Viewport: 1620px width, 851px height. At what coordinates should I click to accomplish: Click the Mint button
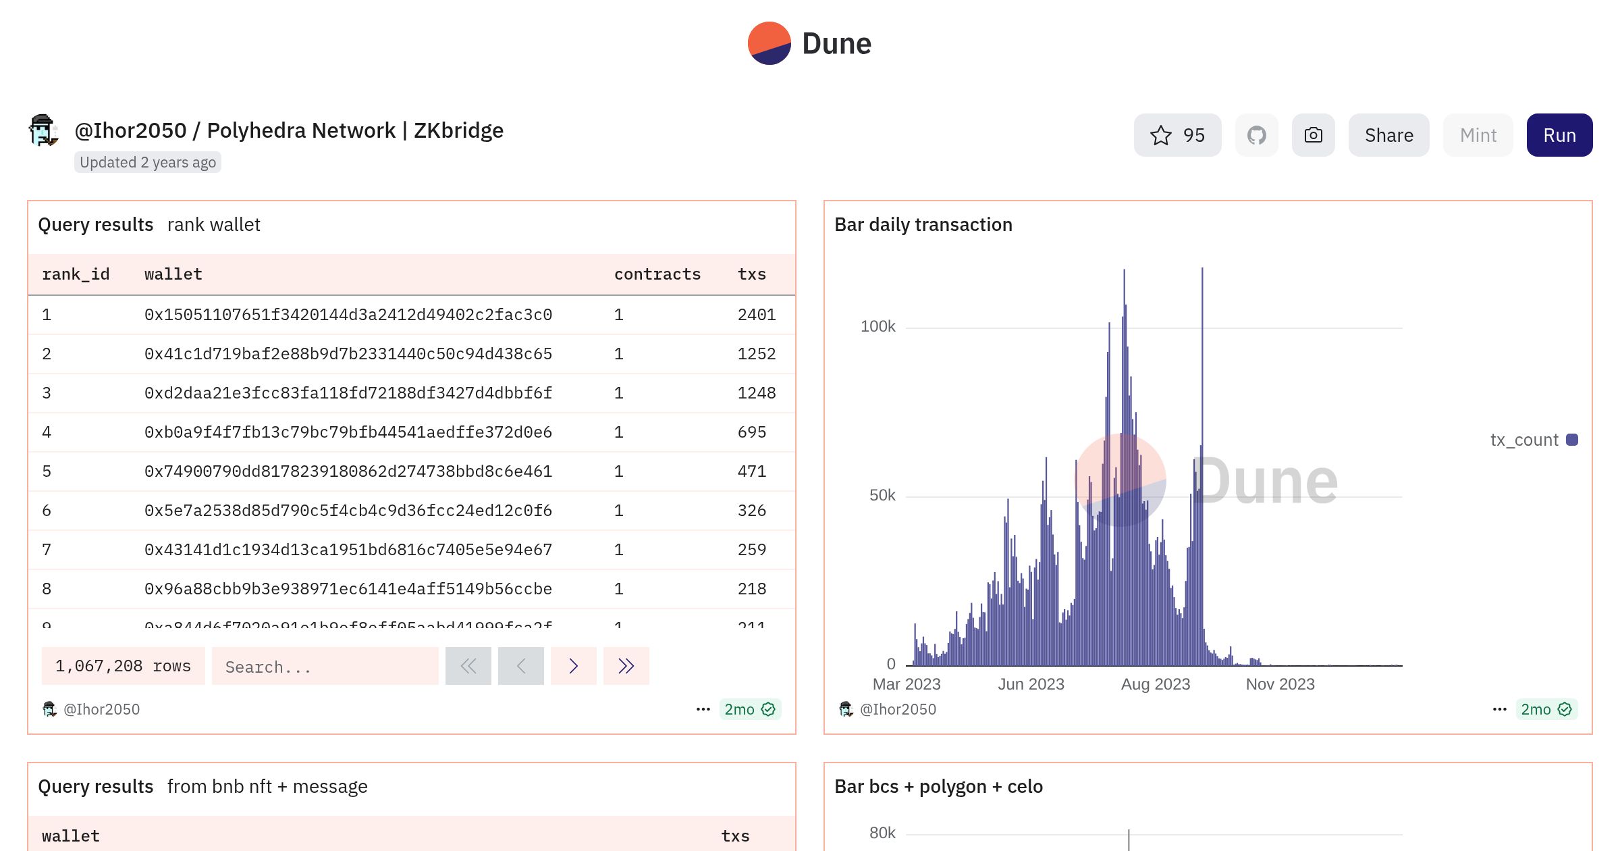point(1478,135)
